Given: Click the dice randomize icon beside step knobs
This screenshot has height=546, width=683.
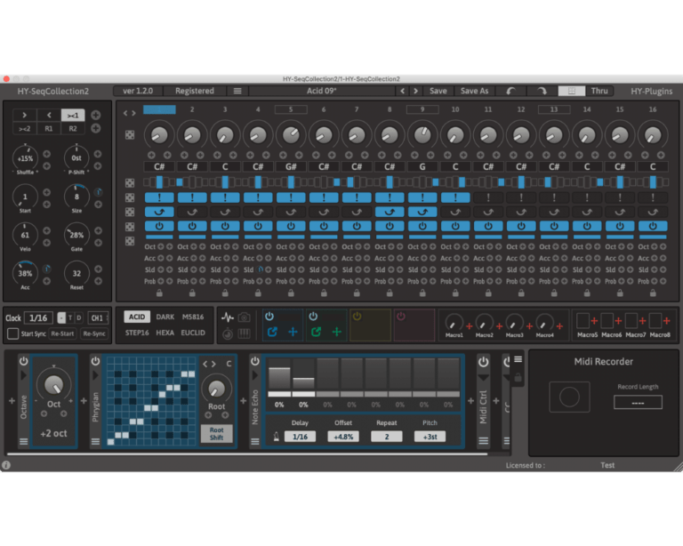Looking at the screenshot, I should pyautogui.click(x=130, y=135).
